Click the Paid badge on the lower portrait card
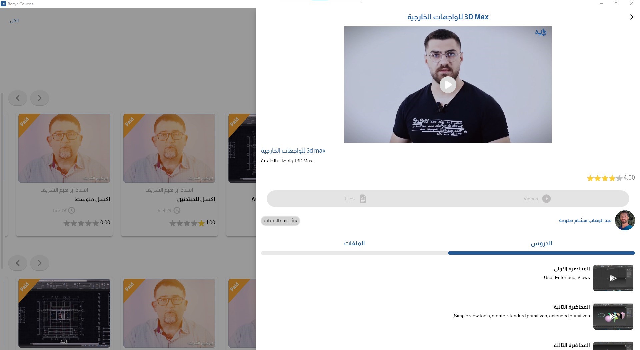Image resolution: width=640 pixels, height=350 pixels. click(130, 287)
